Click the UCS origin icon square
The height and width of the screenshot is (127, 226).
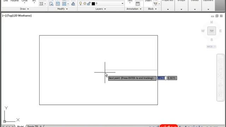5,121
